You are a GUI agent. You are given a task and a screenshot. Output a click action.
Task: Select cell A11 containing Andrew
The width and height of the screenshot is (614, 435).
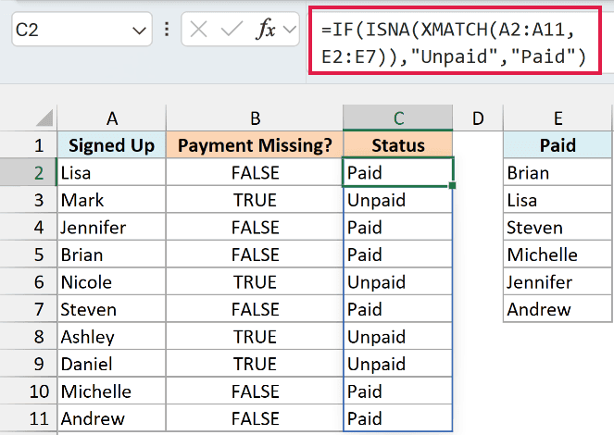coord(112,418)
